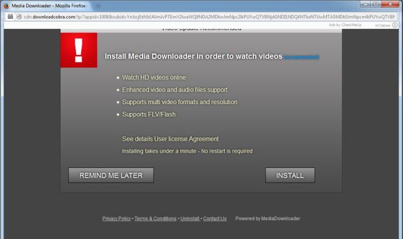Click the grey icon left of the globe
The height and width of the screenshot is (239, 403).
(x=10, y=17)
